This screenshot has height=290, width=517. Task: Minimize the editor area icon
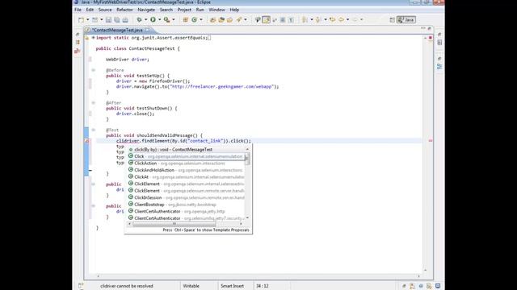pos(423,29)
